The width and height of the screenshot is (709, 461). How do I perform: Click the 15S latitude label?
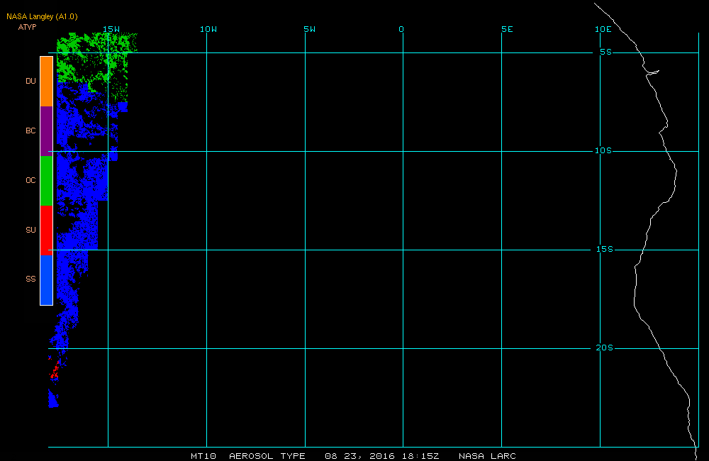[x=605, y=249]
